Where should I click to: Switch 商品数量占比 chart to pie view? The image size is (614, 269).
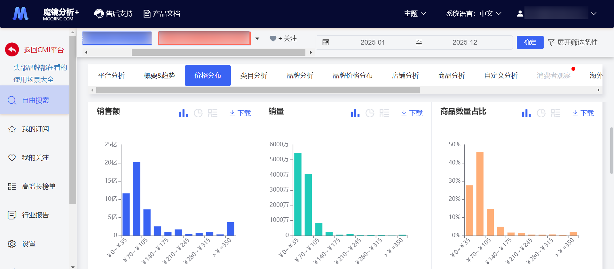541,113
